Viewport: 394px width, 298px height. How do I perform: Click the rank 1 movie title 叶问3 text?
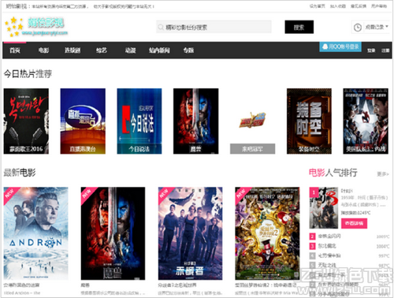(347, 191)
